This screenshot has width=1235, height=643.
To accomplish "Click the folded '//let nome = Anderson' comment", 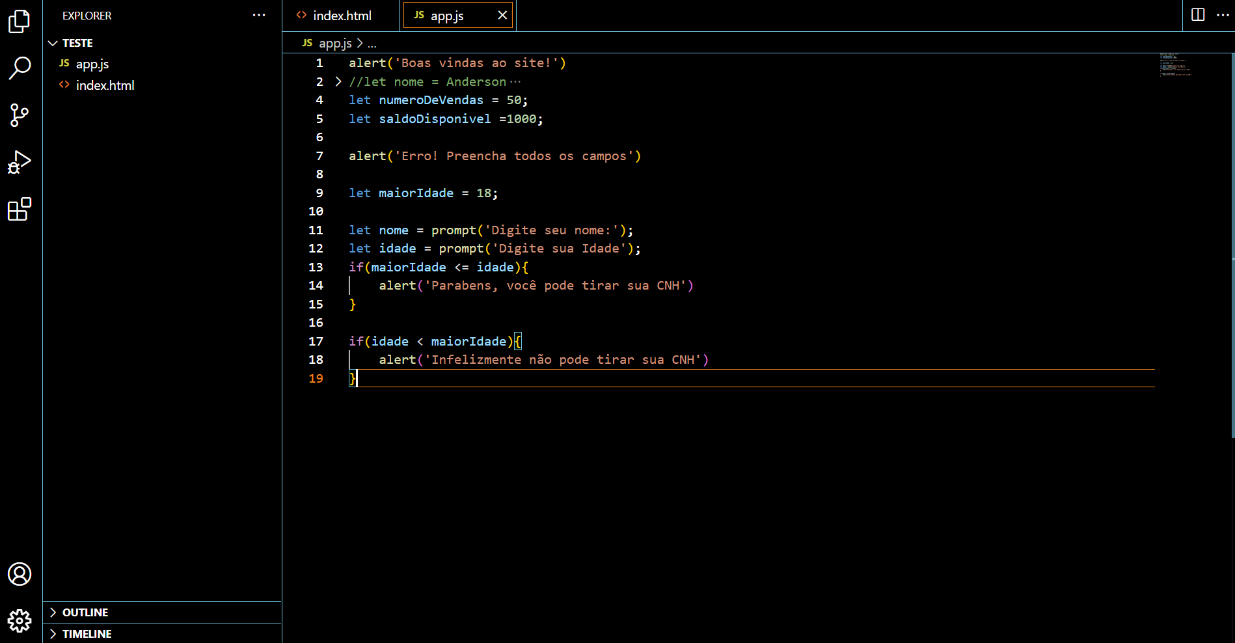I will [x=428, y=82].
